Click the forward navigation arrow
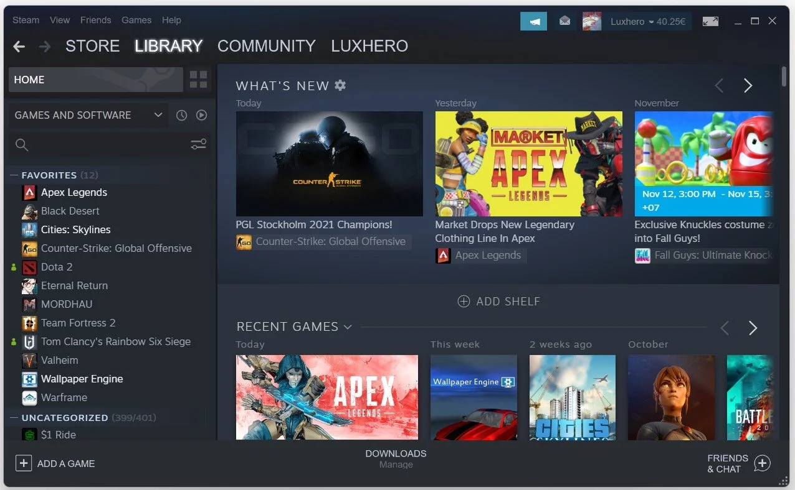Viewport: 795px width, 490px height. pyautogui.click(x=44, y=47)
